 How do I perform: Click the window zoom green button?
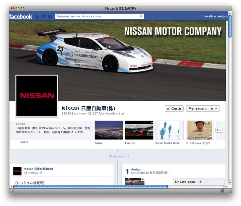23,8
